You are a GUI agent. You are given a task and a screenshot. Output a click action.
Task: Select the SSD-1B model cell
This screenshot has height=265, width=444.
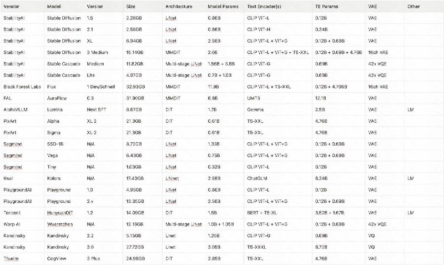point(56,144)
